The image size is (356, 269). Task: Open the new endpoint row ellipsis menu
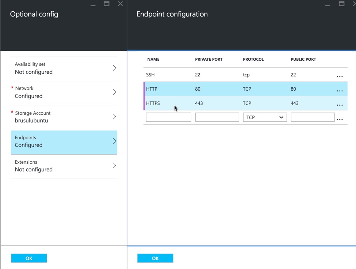340,119
